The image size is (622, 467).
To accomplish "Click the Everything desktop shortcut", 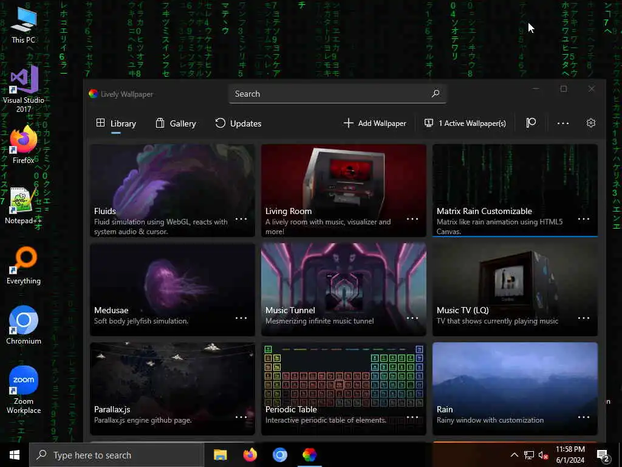I will (24, 265).
